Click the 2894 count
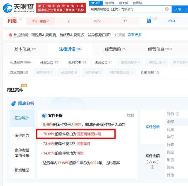This screenshot has width=188, height=186. (x=172, y=21)
